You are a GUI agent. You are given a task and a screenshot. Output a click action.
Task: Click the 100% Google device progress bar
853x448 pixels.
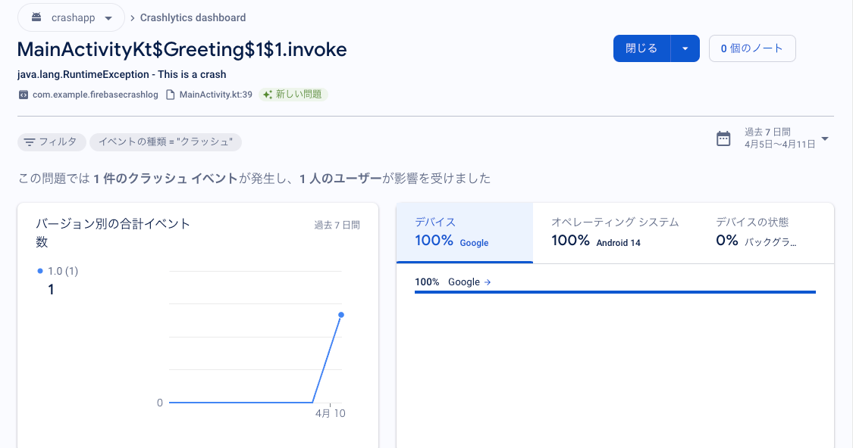[x=615, y=291]
